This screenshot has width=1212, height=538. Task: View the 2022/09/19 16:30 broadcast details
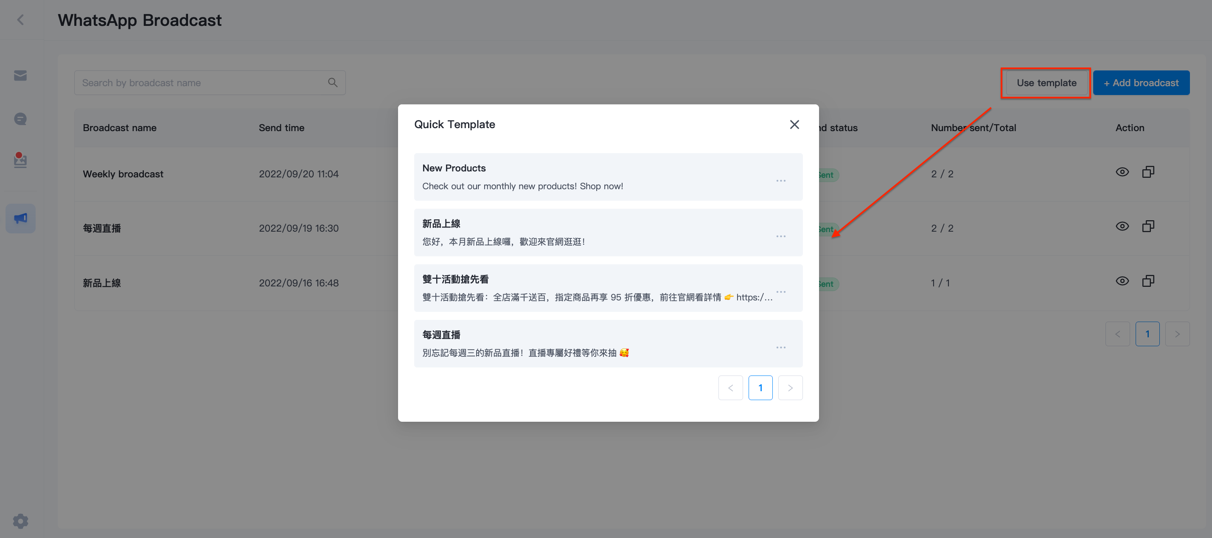[1122, 227]
